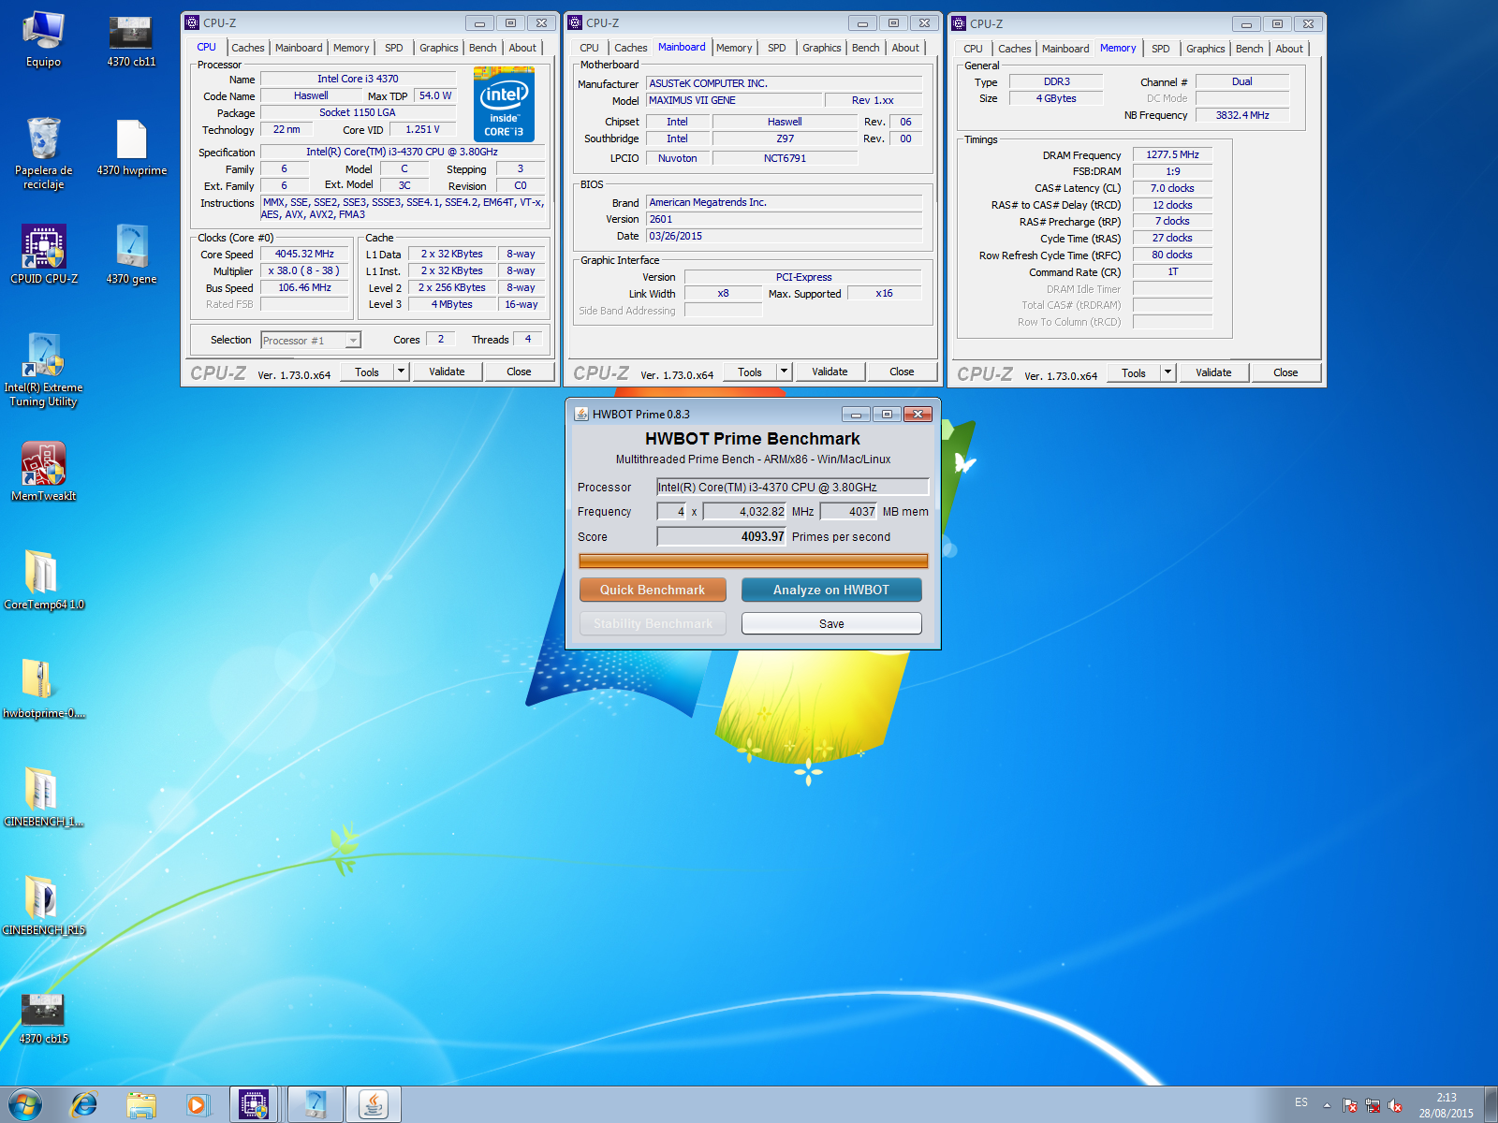Switch to CPU-Z in the taskbar
This screenshot has height=1123, width=1498.
tap(254, 1105)
